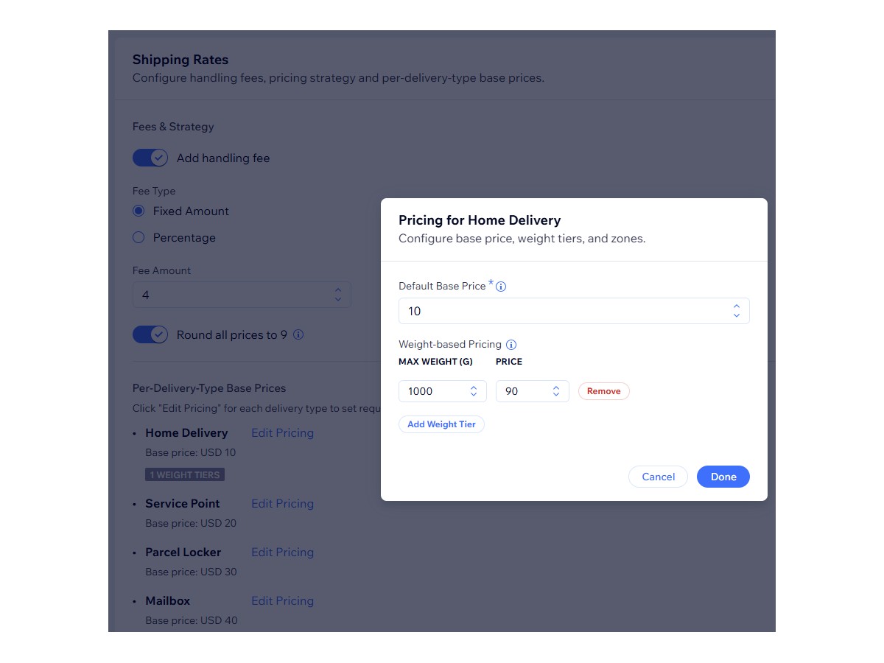Click the Base price: USD 40 text
Viewport: 884px width, 663px height.
[191, 621]
